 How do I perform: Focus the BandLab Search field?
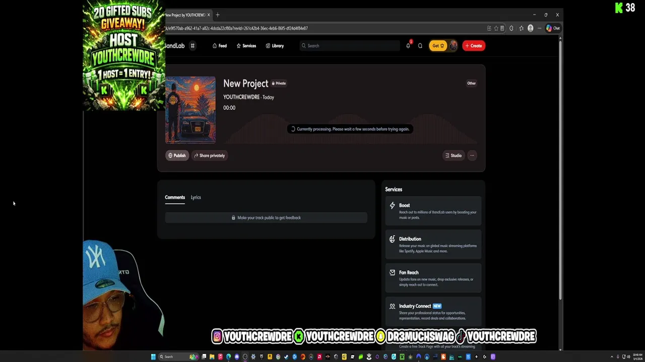(x=350, y=46)
